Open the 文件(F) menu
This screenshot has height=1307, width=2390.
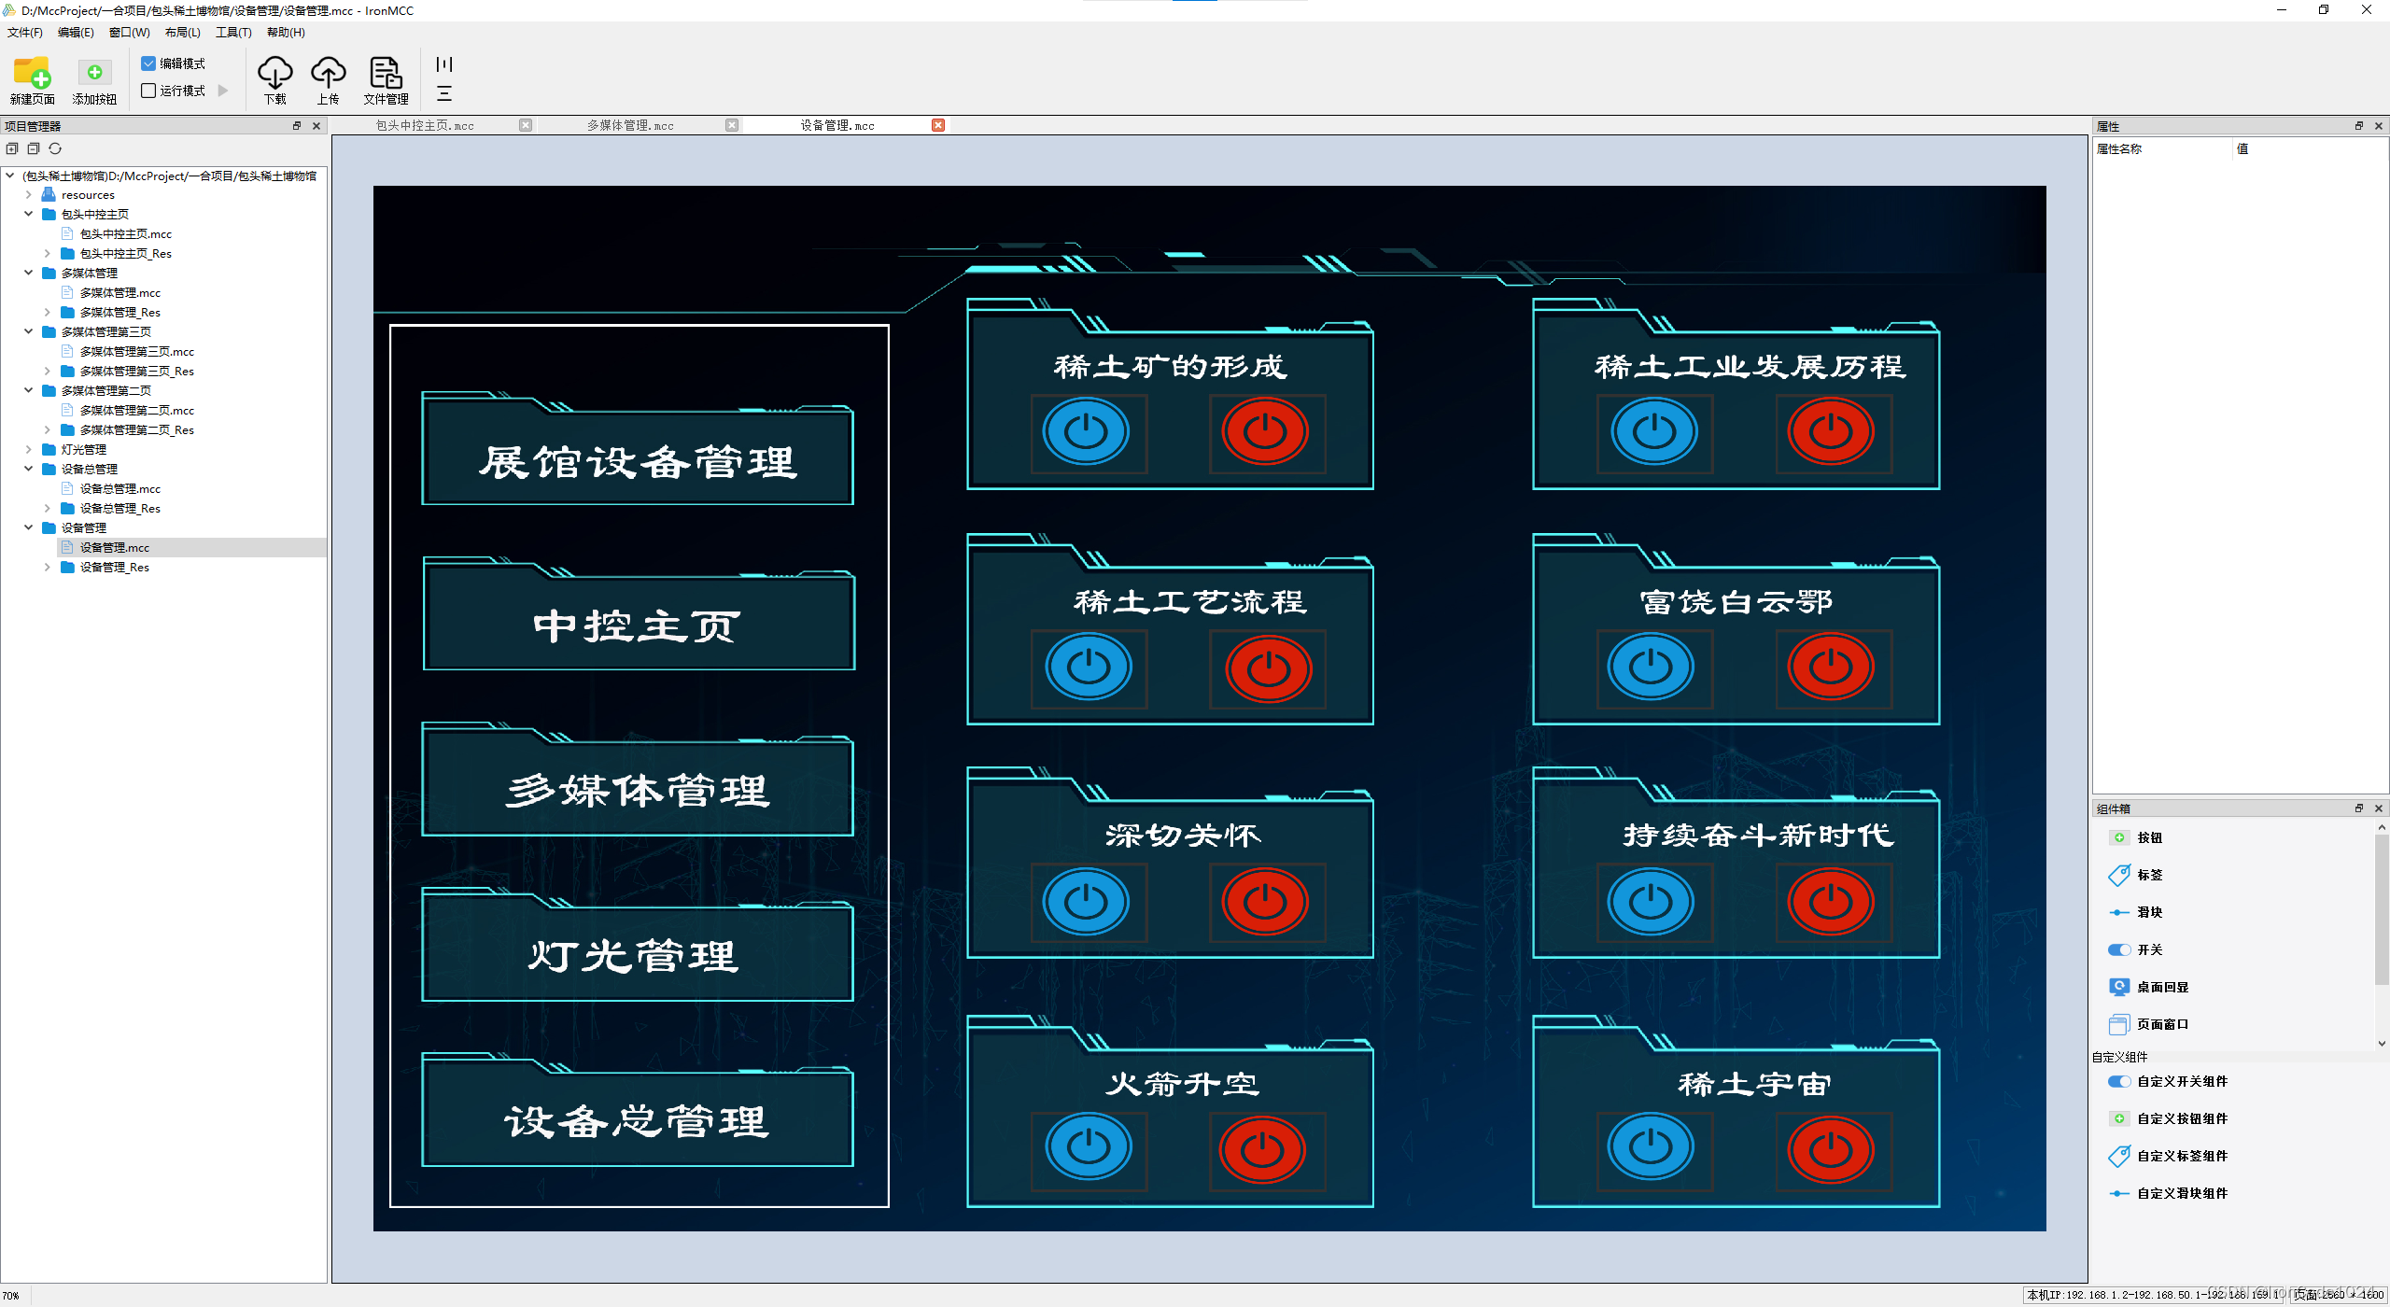pyautogui.click(x=24, y=33)
